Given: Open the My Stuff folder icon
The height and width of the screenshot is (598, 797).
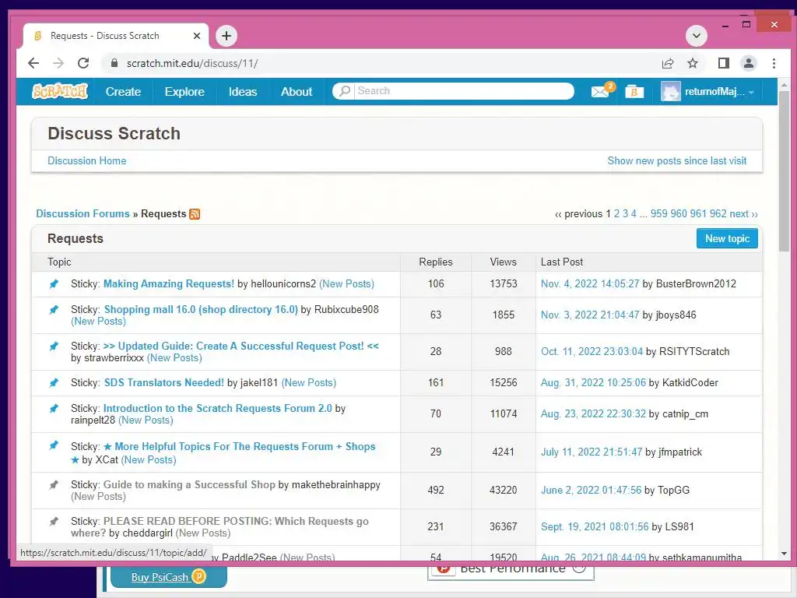Looking at the screenshot, I should [634, 92].
